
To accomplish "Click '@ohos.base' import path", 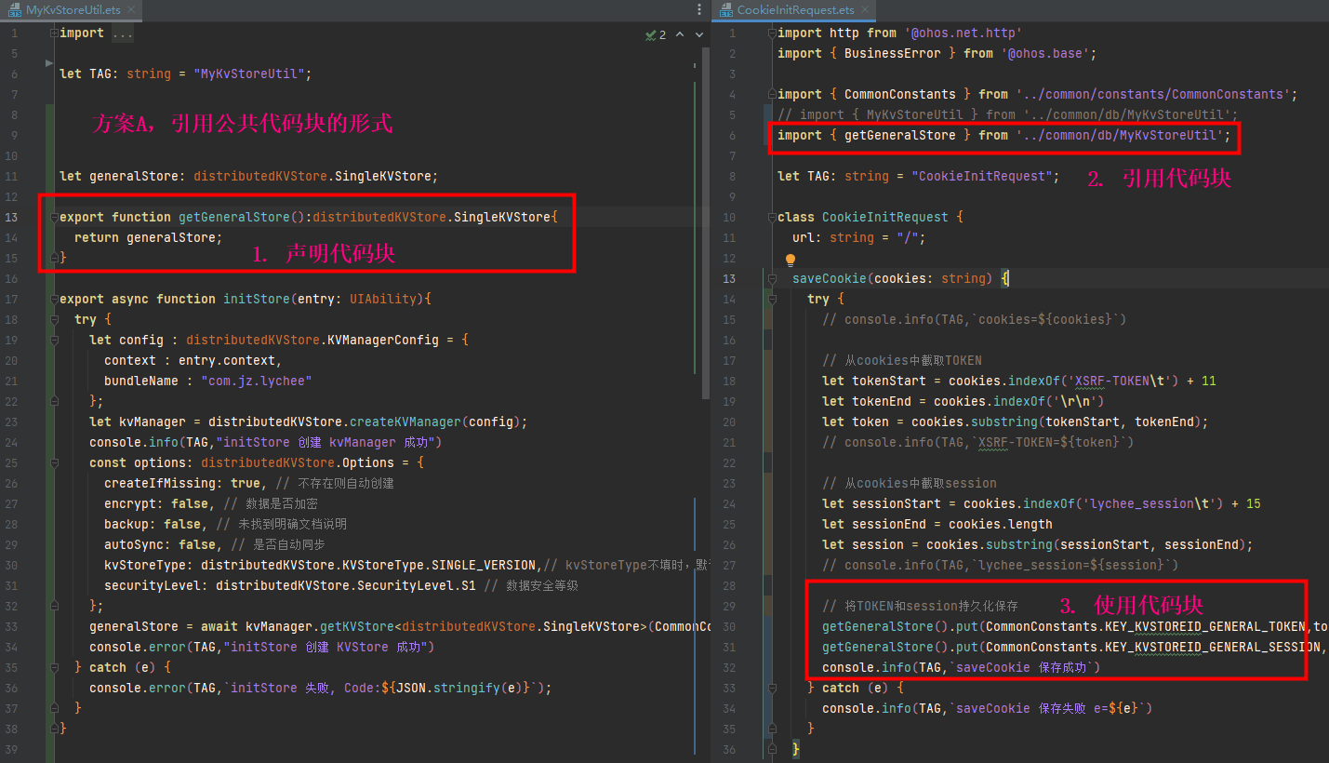I will (1050, 53).
